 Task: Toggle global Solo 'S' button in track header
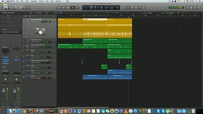34,16
